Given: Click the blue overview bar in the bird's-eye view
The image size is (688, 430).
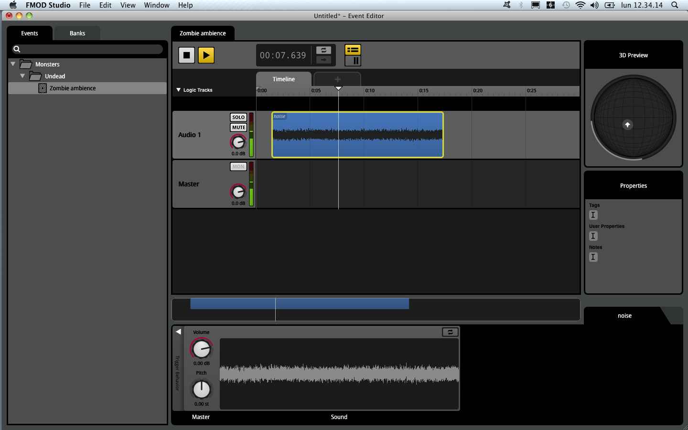Looking at the screenshot, I should coord(300,303).
